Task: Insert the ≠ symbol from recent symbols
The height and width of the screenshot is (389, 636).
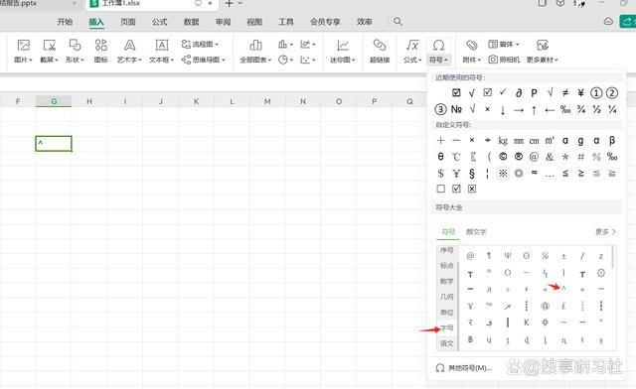Action: pos(565,93)
